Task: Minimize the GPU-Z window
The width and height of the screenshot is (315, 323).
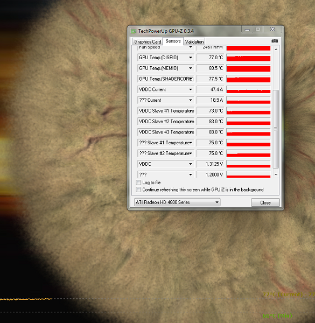Action: point(247,30)
